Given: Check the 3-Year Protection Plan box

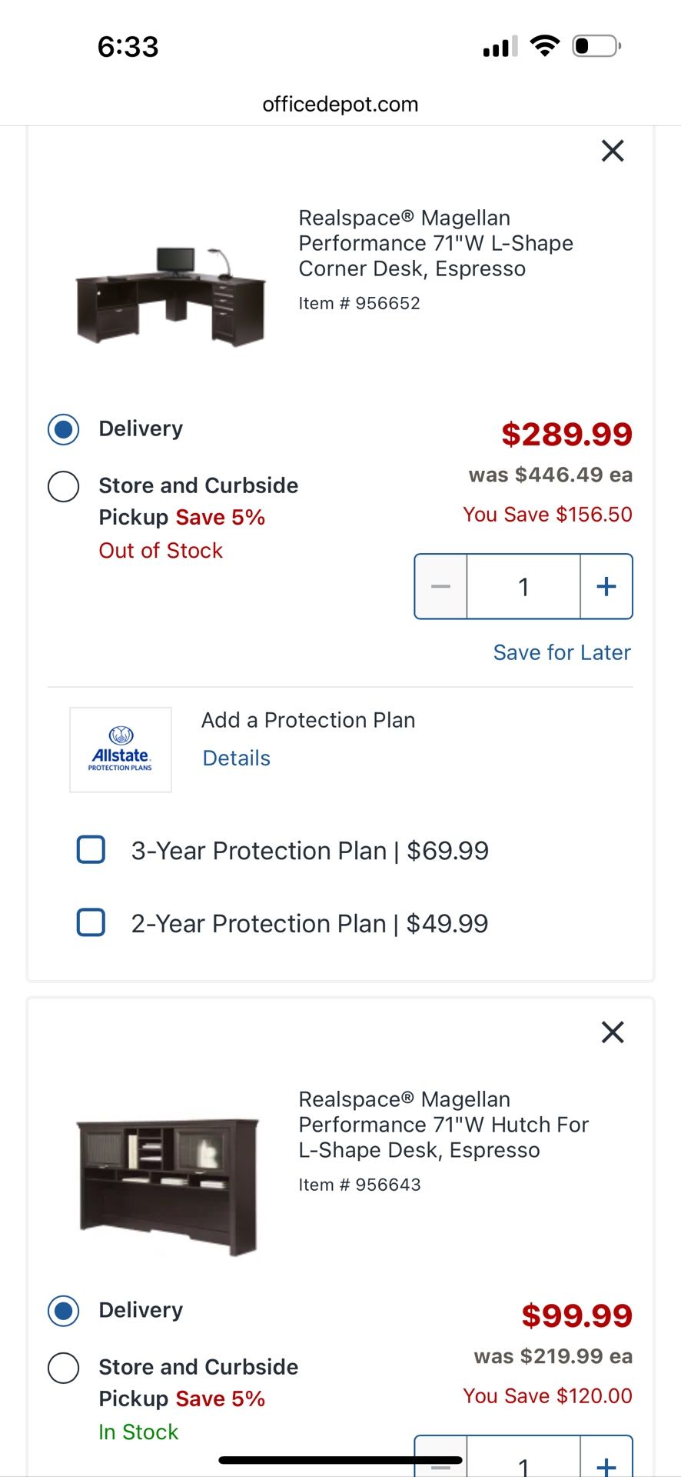Looking at the screenshot, I should click(x=91, y=850).
